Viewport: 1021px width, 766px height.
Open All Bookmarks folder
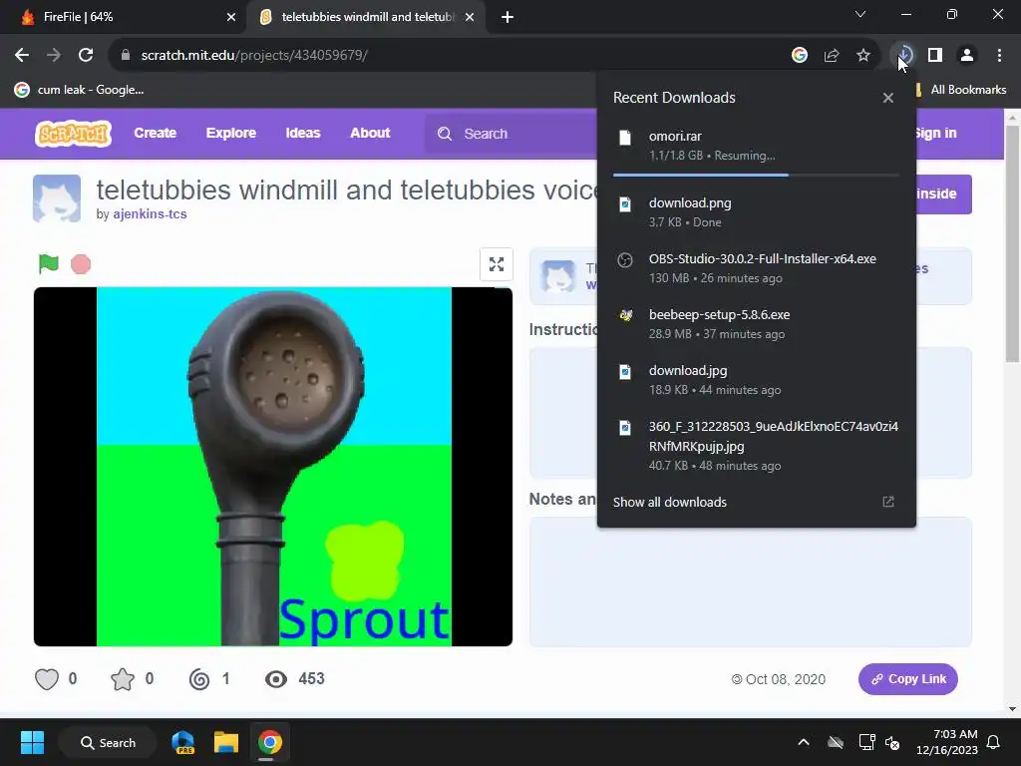(961, 90)
